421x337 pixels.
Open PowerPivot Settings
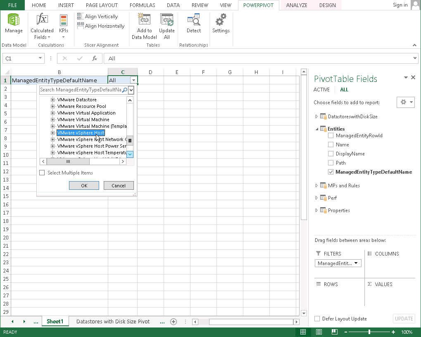click(x=221, y=24)
